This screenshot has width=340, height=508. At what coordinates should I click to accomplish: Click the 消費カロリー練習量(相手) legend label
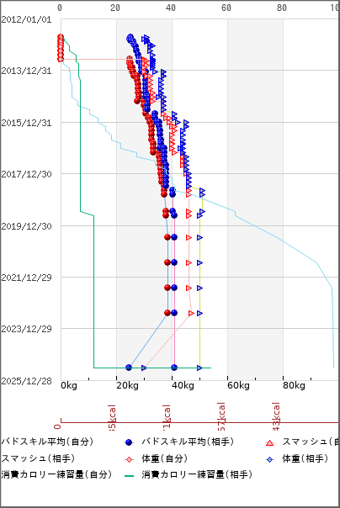coord(197,475)
